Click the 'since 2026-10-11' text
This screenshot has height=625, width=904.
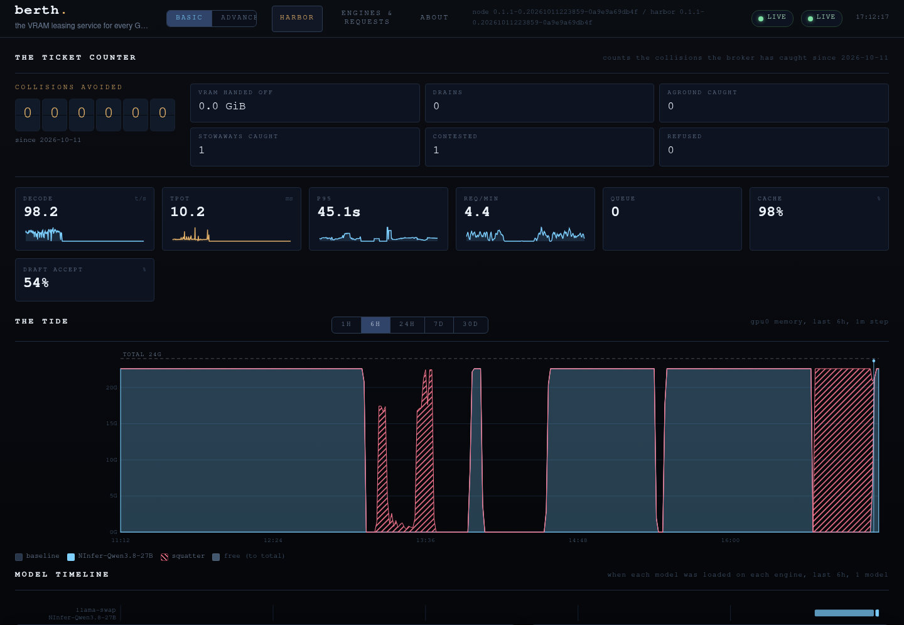pos(48,140)
